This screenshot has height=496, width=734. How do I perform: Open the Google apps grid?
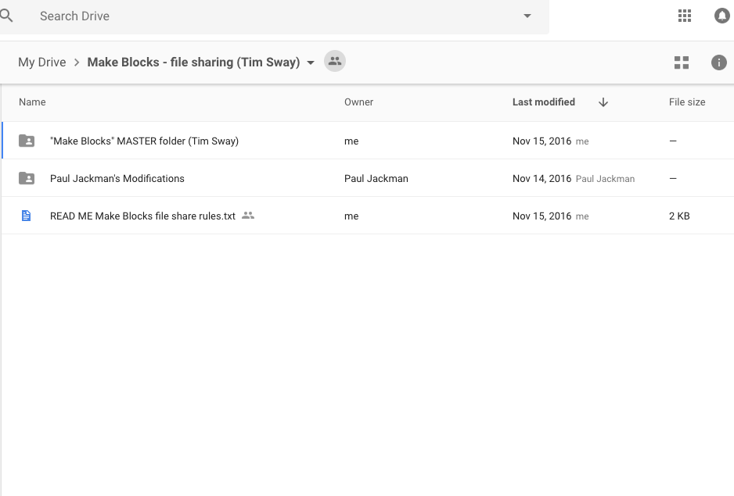pyautogui.click(x=685, y=16)
